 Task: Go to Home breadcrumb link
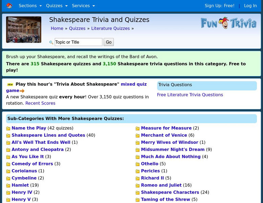57,28
